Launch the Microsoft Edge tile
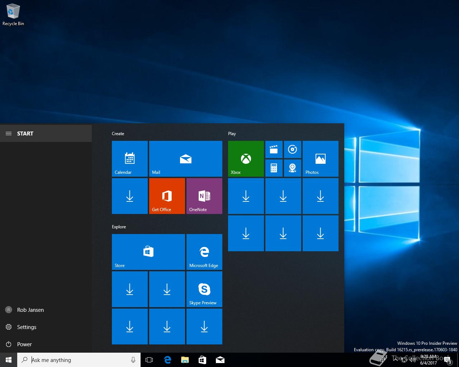 tap(204, 252)
